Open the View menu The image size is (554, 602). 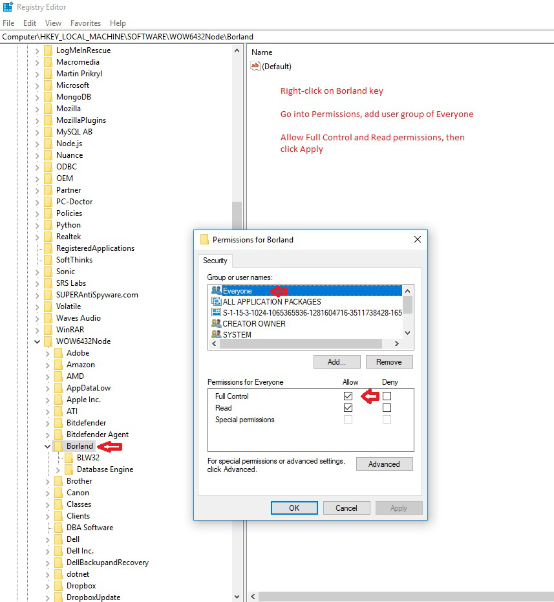click(53, 23)
